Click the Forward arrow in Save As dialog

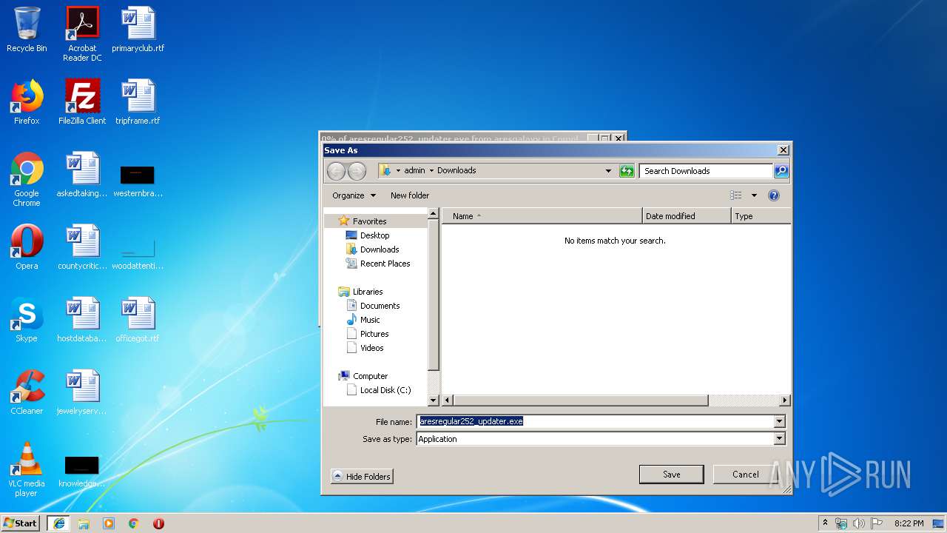coord(357,171)
